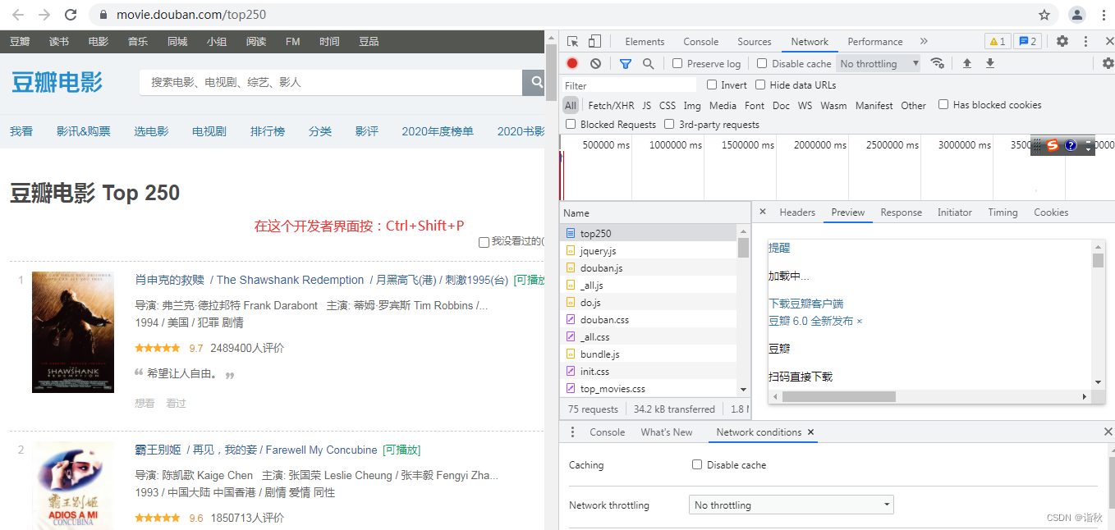1115x530 pixels.
Task: Click the import HAR upload arrow
Action: click(x=967, y=63)
